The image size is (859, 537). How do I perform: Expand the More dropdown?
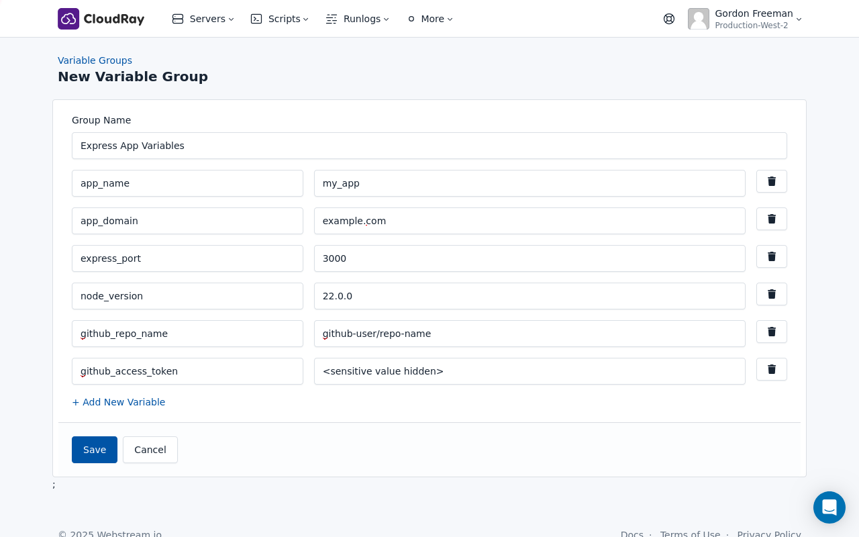(x=429, y=19)
